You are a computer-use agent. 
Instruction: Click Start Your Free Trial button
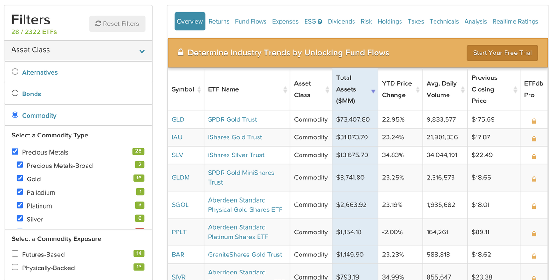[x=502, y=53]
